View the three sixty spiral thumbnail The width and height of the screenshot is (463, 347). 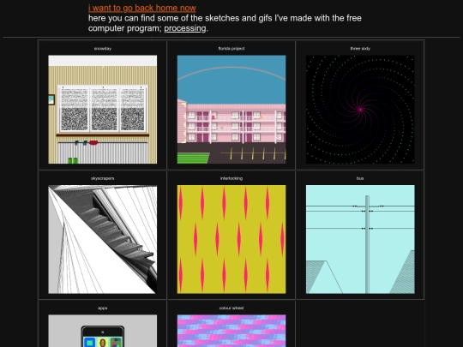[360, 110]
